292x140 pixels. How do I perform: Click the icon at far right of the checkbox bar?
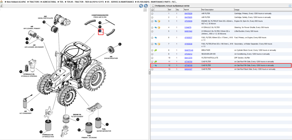290,6
